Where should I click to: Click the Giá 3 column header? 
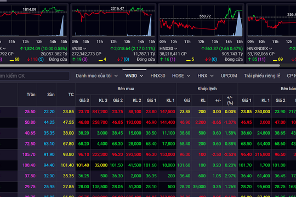pos(84,100)
